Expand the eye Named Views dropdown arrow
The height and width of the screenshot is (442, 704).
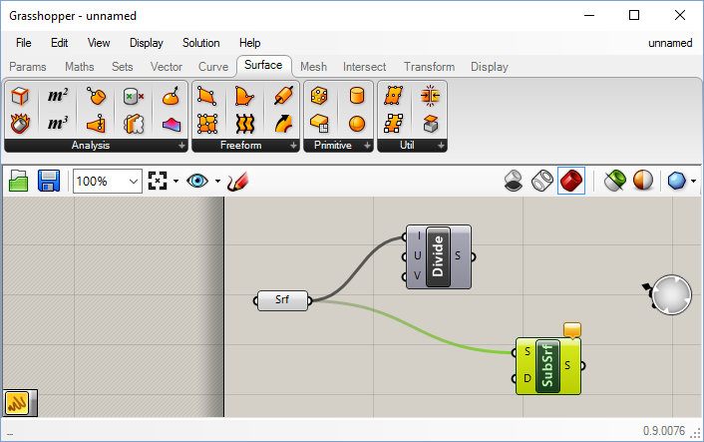217,181
